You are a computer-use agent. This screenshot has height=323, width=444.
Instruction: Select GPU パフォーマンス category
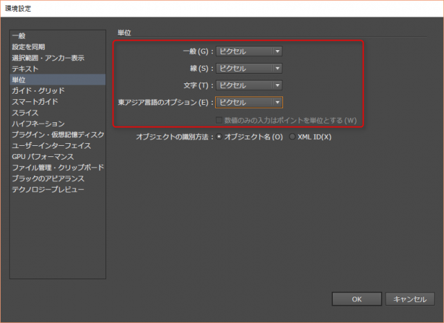click(x=42, y=157)
